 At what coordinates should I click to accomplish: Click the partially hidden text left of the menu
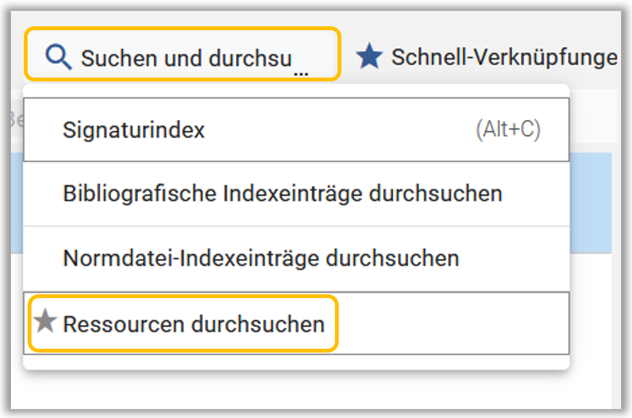(16, 119)
